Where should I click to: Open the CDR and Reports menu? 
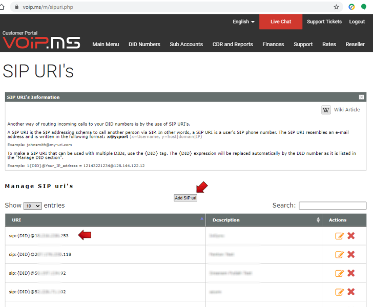click(x=233, y=44)
